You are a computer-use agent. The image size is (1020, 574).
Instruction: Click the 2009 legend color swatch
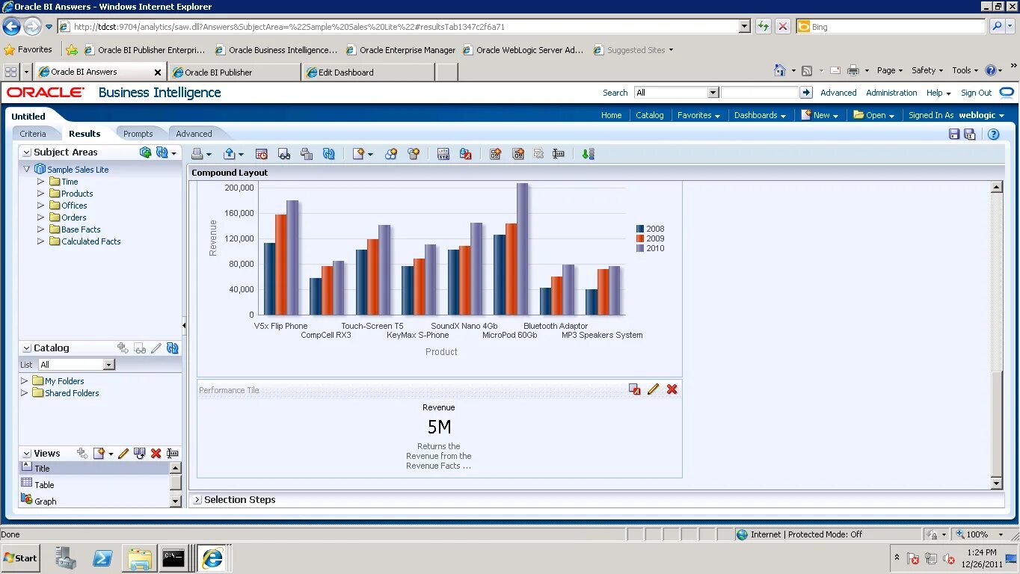pyautogui.click(x=640, y=239)
